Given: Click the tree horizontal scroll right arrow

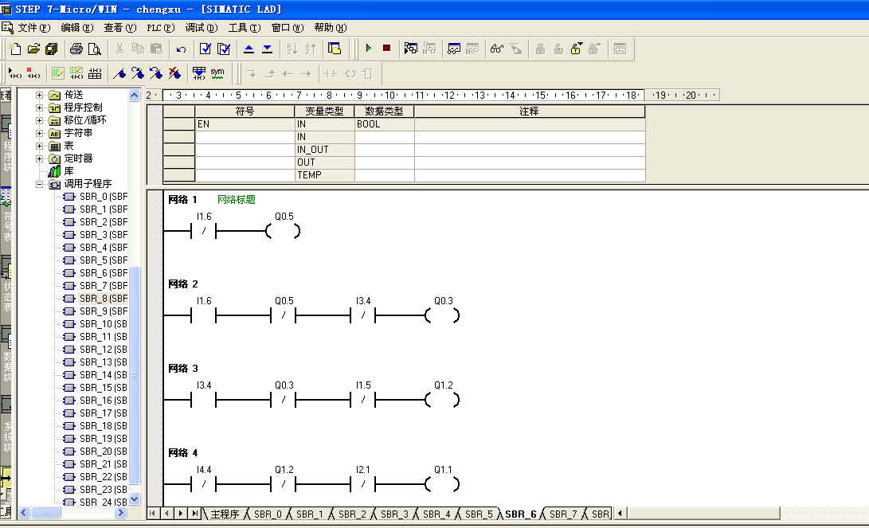Looking at the screenshot, I should 121,513.
